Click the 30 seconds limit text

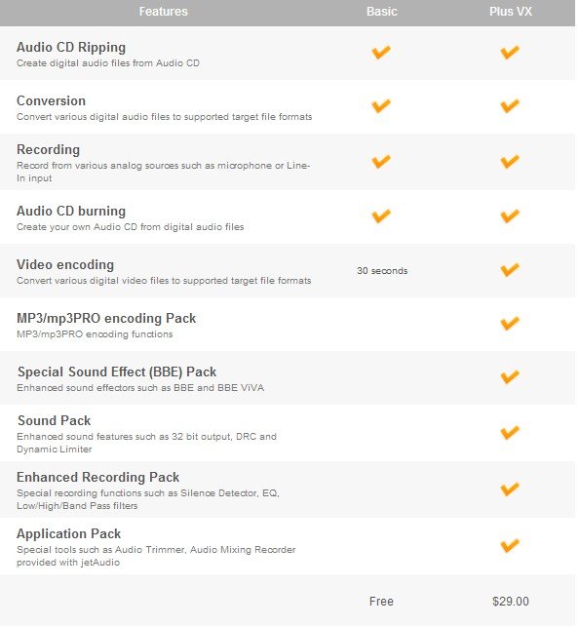382,271
